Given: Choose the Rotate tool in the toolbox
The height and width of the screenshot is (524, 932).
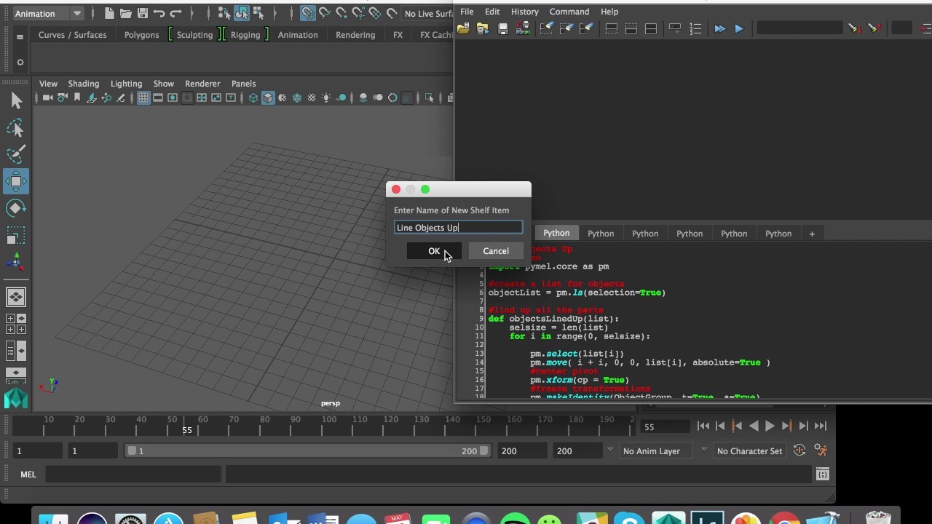Looking at the screenshot, I should [15, 209].
